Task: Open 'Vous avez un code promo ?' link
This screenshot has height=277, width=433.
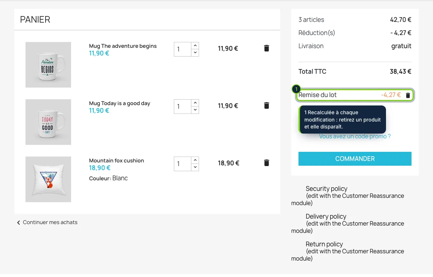Action: 355,136
